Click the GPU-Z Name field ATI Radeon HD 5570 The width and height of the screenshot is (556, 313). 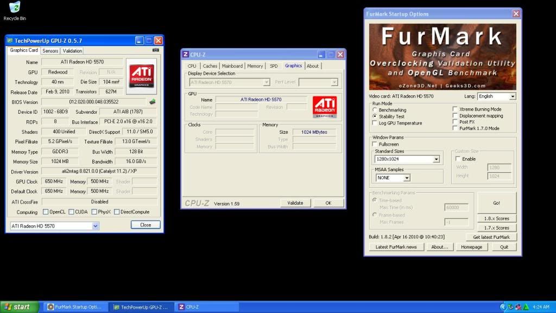coord(82,62)
